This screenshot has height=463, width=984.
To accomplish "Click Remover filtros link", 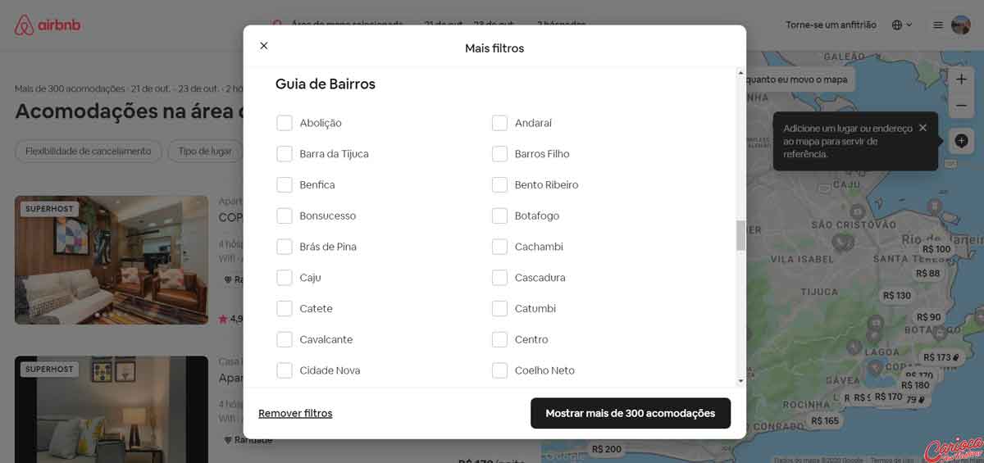I will click(x=295, y=413).
